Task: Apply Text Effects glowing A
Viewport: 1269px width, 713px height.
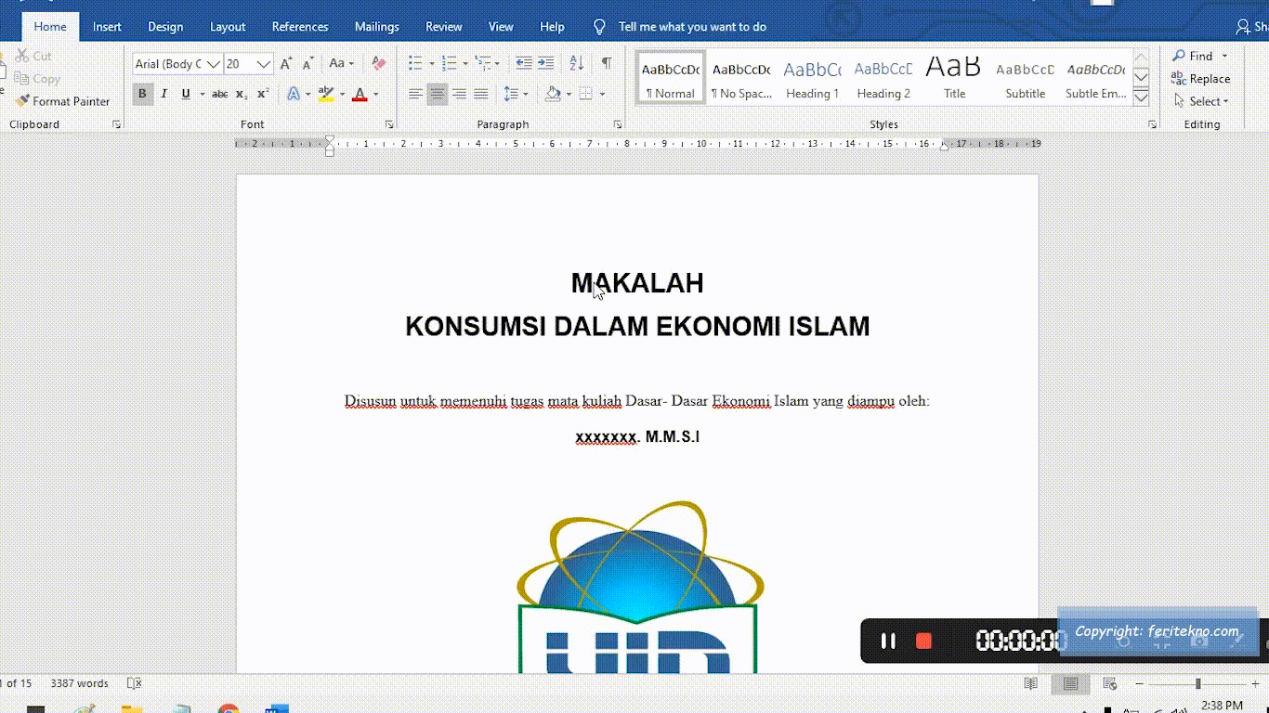Action: pos(294,94)
